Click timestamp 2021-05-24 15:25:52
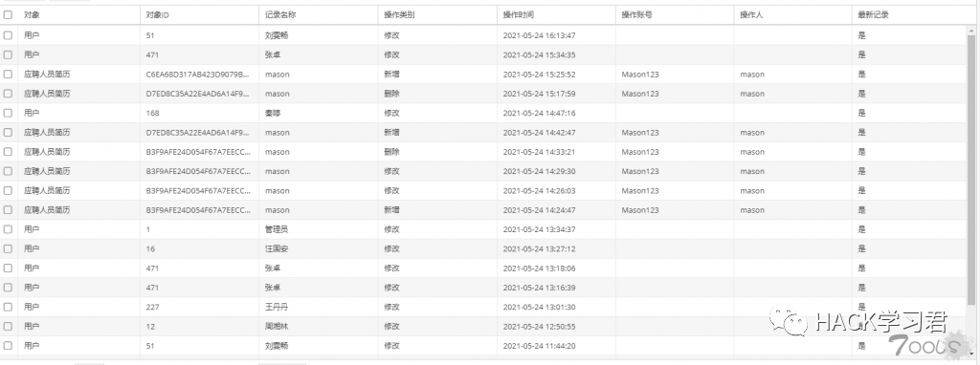Screen dimensions: 980x365 click(540, 75)
